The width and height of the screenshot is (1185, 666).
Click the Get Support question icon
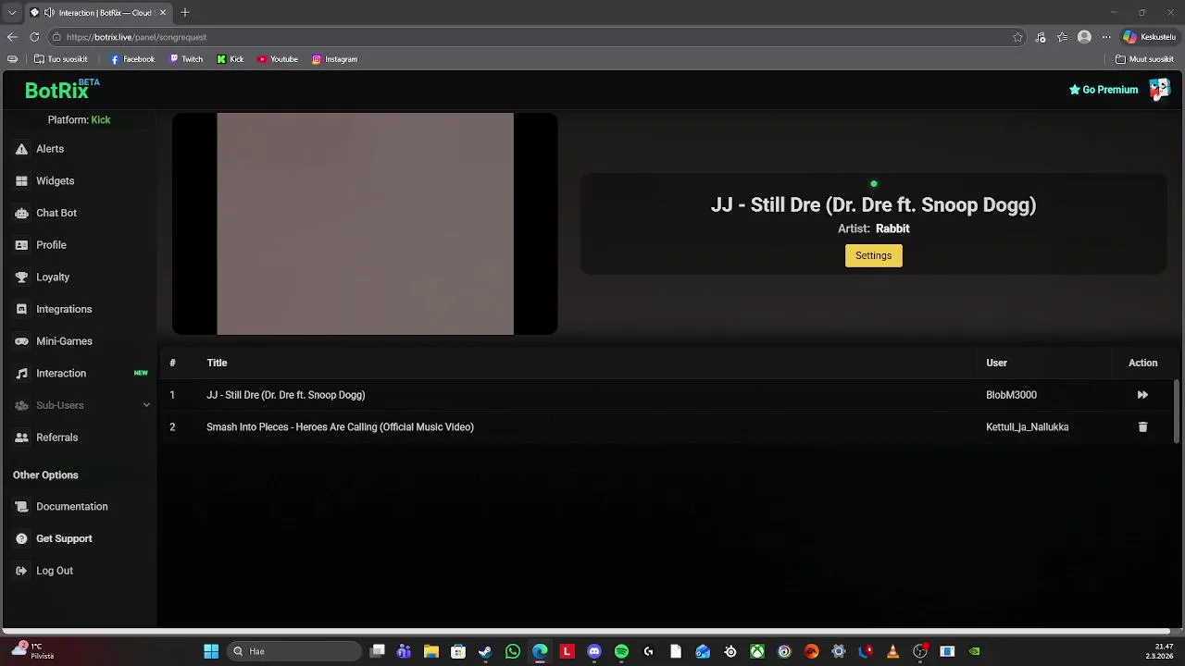coord(21,538)
